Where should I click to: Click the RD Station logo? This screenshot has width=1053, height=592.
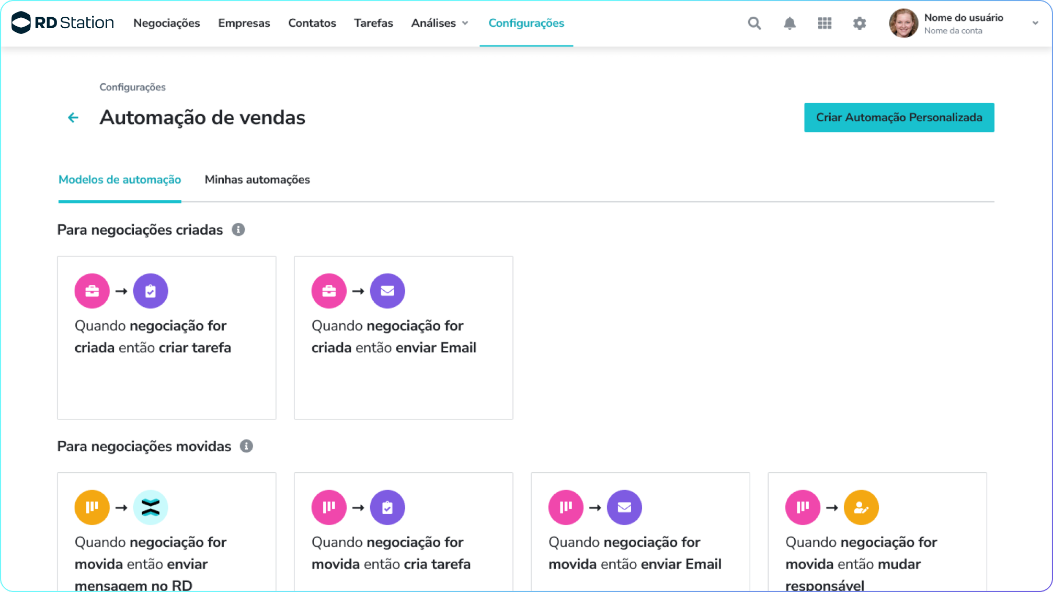63,22
